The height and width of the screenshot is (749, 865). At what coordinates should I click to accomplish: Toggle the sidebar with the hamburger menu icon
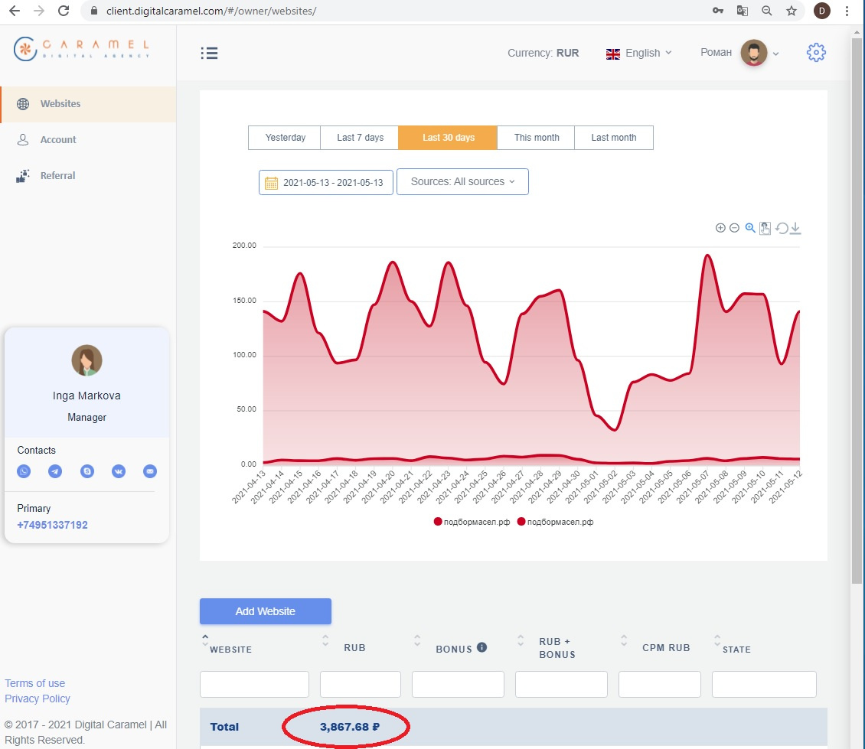pyautogui.click(x=209, y=53)
